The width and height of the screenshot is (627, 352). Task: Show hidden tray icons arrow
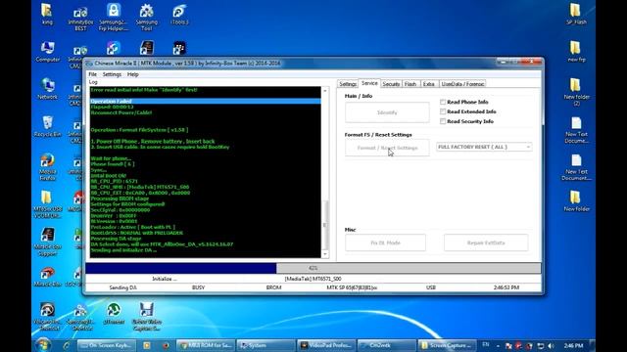pos(498,345)
